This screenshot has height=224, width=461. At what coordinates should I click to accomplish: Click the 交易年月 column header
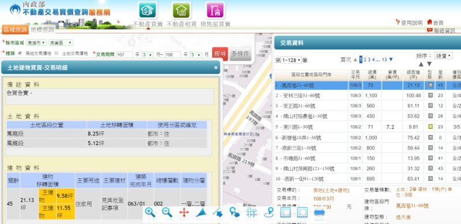tap(356, 75)
